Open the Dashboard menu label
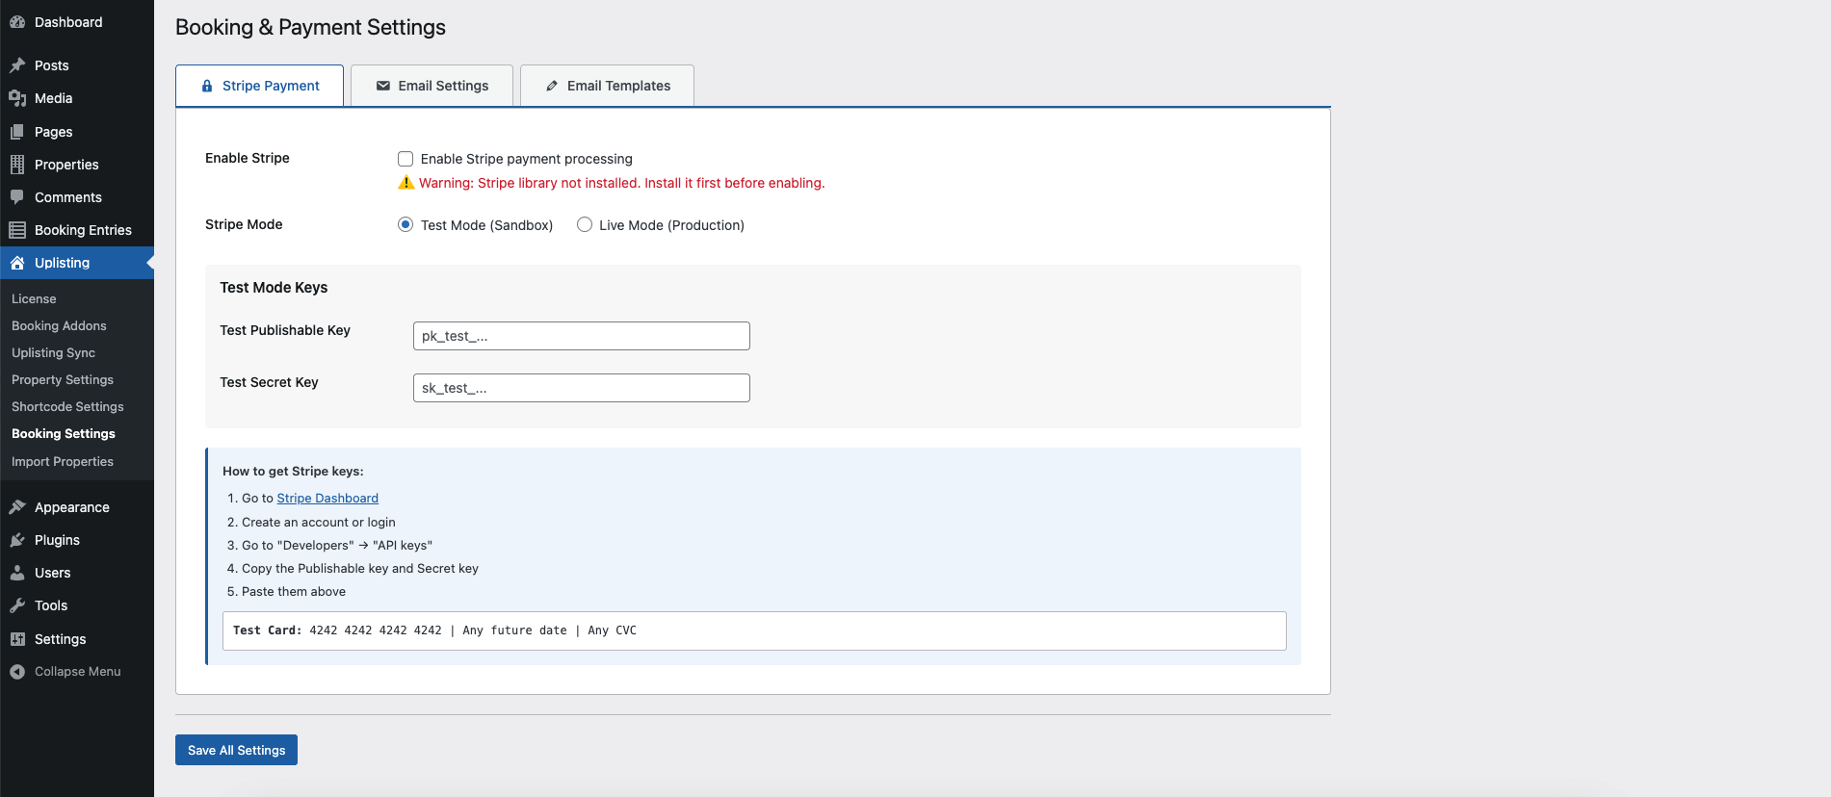The width and height of the screenshot is (1831, 797). 68,22
